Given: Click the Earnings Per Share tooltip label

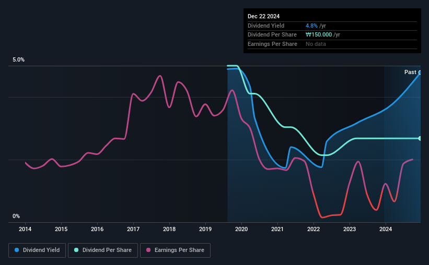Looking at the screenshot, I should point(272,44).
